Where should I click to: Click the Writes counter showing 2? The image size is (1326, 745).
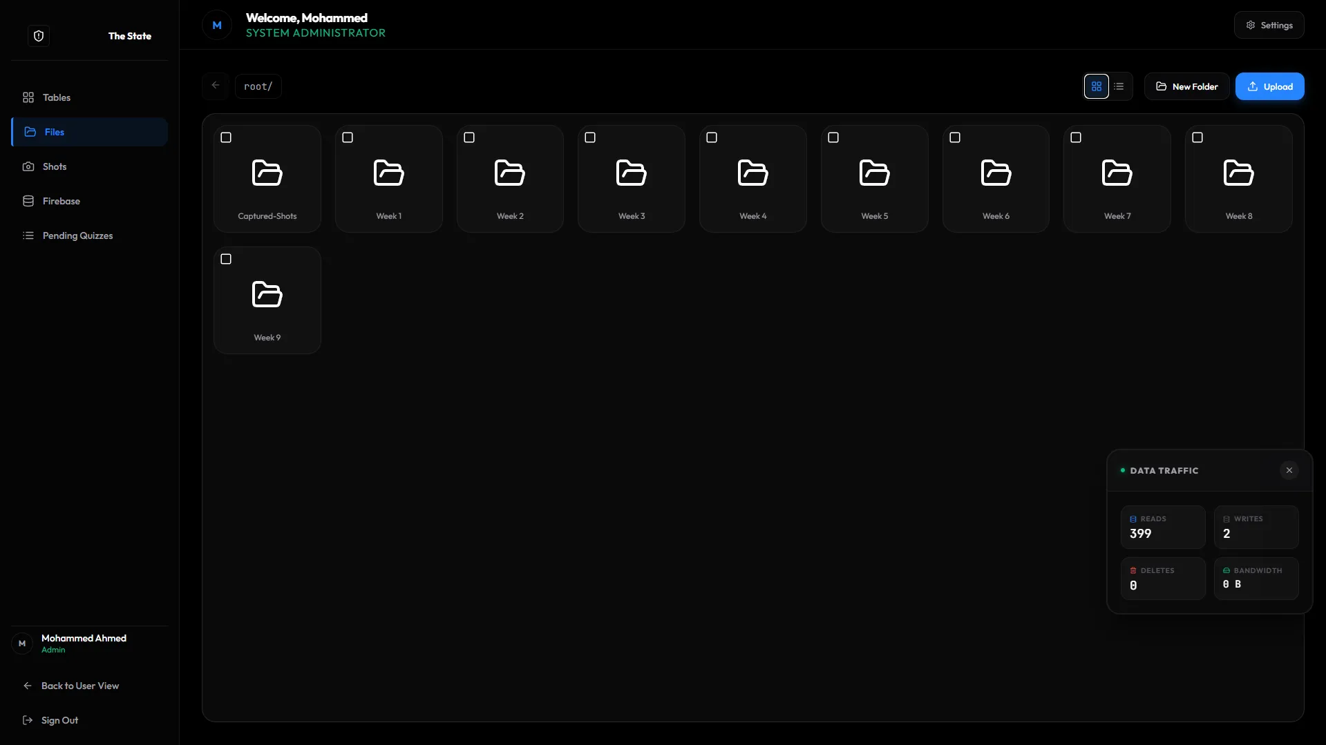point(1256,527)
